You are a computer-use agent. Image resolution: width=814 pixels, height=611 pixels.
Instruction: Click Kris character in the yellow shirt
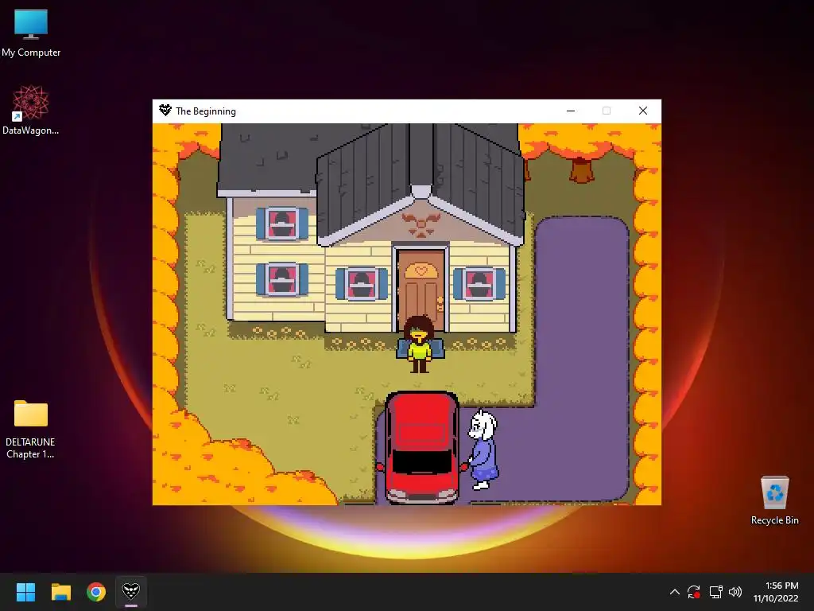[x=420, y=344]
